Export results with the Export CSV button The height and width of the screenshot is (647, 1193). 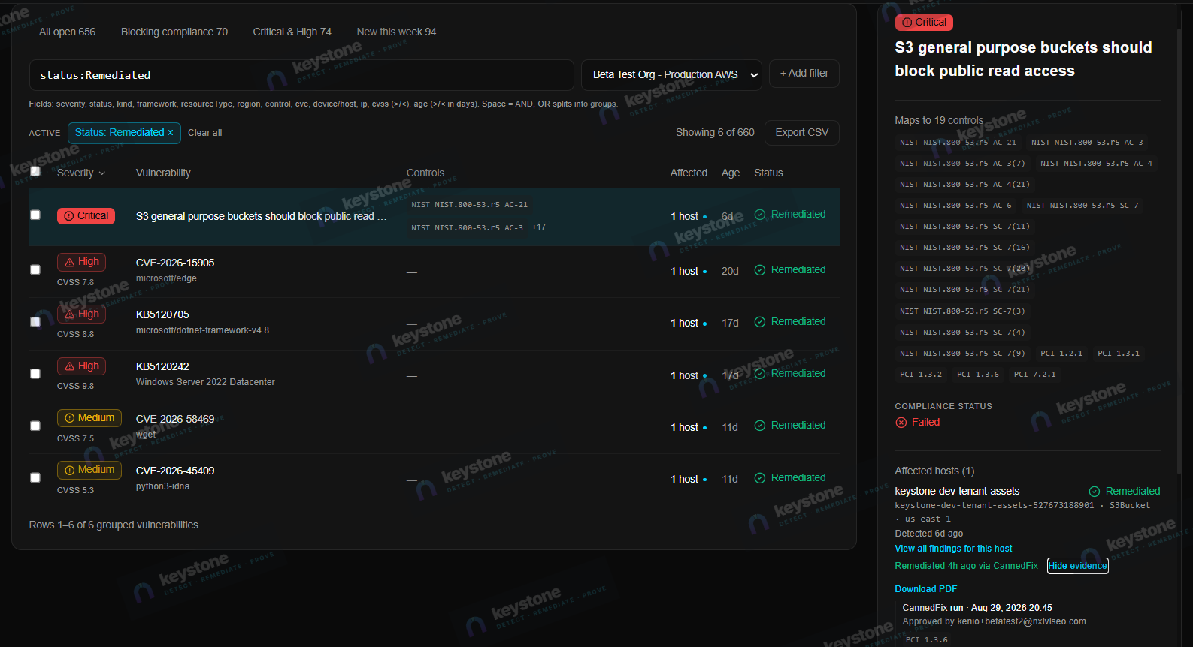click(x=802, y=133)
